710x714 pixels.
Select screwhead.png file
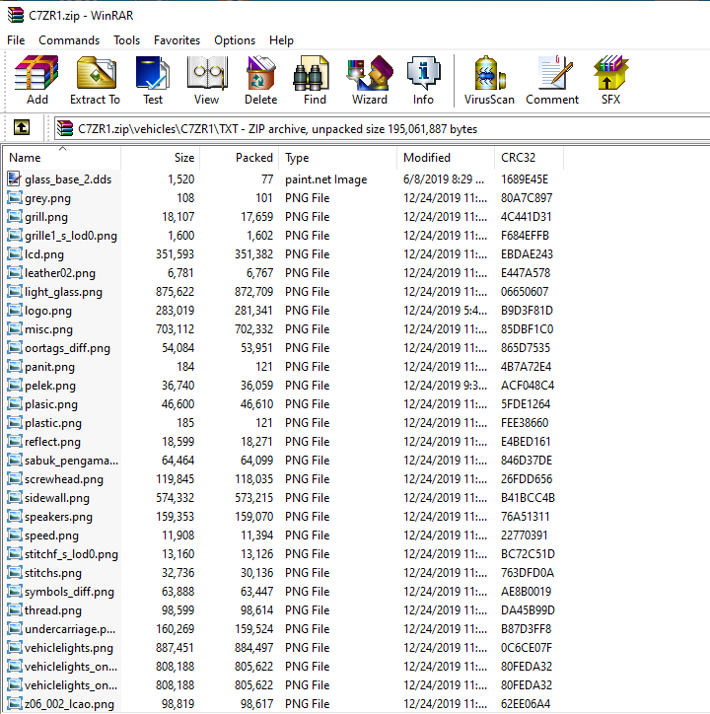[x=64, y=479]
